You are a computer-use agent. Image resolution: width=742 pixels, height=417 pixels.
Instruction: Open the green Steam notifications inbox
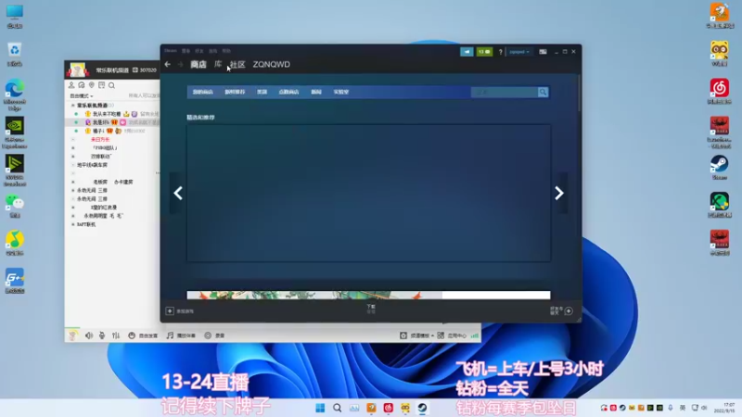coord(484,52)
